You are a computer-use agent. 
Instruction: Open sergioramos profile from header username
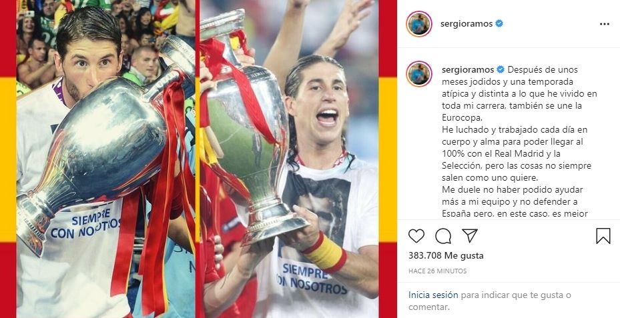[x=467, y=24]
